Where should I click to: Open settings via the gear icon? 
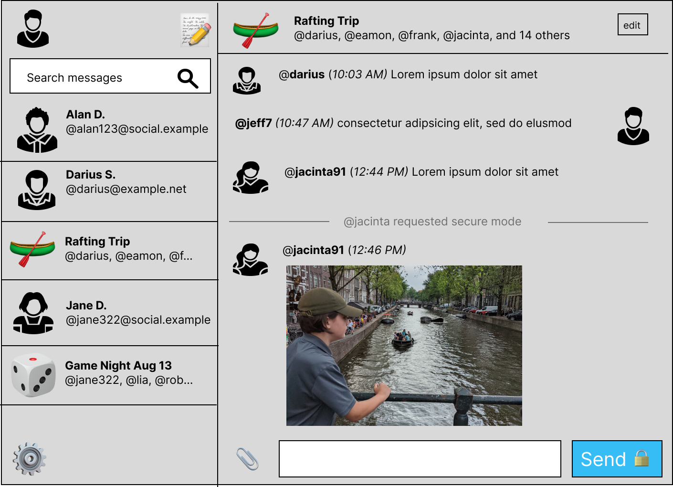coord(30,459)
